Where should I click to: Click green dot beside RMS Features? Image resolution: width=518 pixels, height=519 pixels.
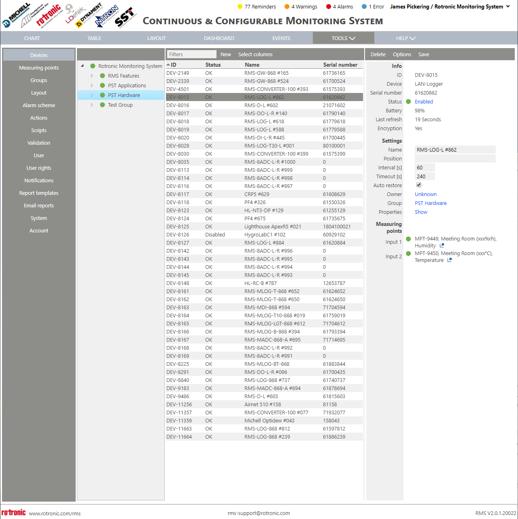(102, 76)
